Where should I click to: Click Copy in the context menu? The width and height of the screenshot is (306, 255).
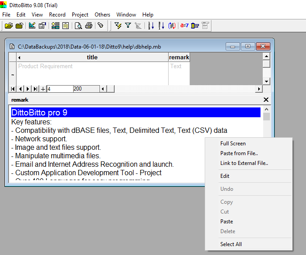(248, 202)
